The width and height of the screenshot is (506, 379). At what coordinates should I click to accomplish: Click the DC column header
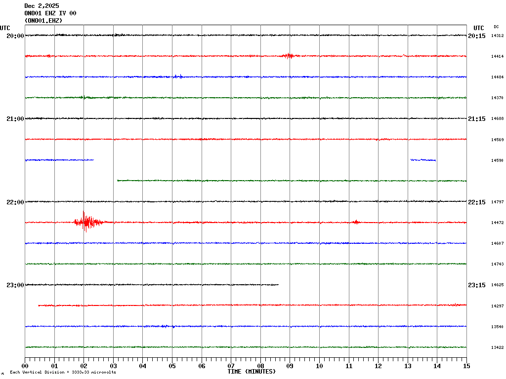[496, 27]
